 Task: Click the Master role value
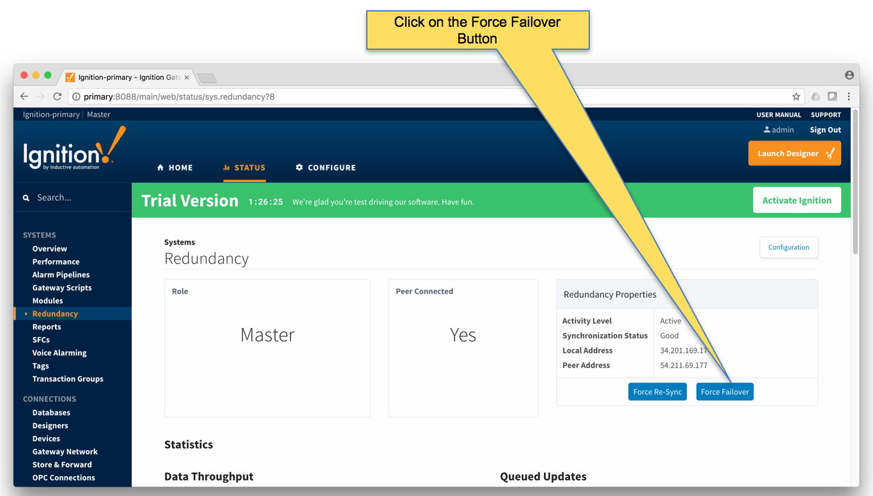tap(267, 335)
